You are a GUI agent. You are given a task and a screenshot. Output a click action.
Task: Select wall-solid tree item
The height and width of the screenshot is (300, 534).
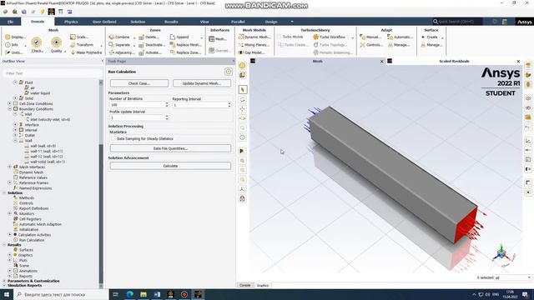(48, 162)
